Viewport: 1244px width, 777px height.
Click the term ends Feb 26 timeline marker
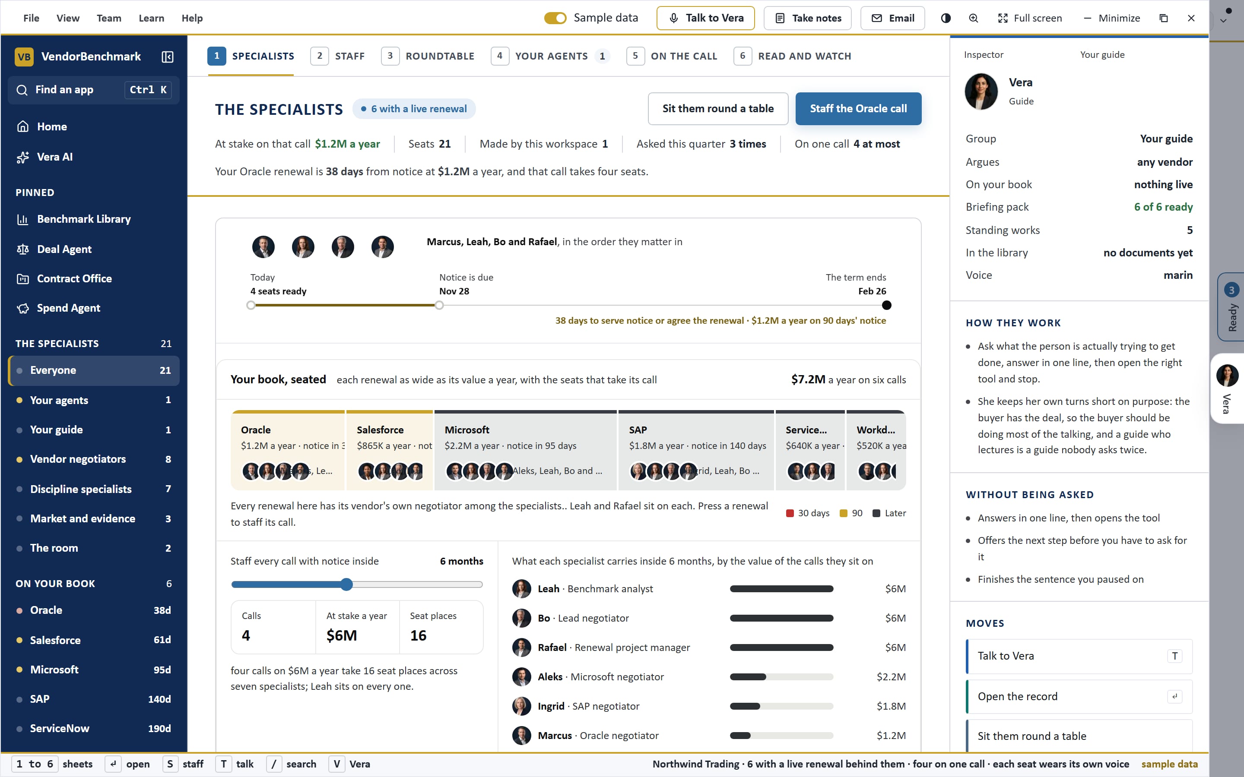tap(887, 305)
